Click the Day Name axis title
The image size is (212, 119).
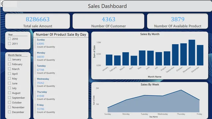(x=153, y=117)
